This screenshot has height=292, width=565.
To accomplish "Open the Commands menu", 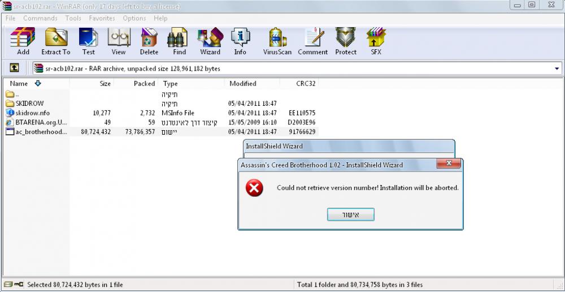I will pyautogui.click(x=40, y=18).
